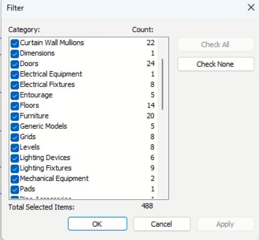Deselect the Entourage category checkbox
This screenshot has width=259, height=240.
(x=14, y=96)
